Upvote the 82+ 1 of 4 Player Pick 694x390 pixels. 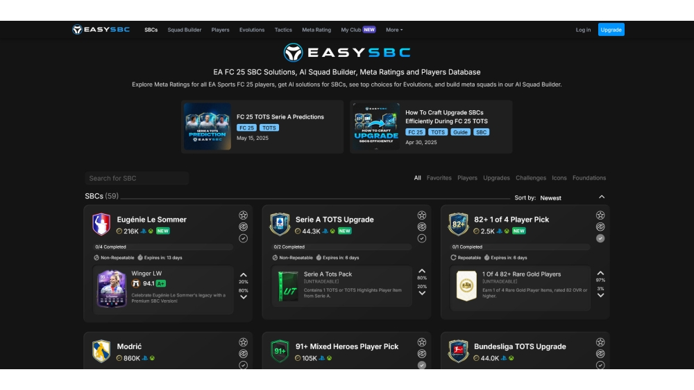[600, 273]
